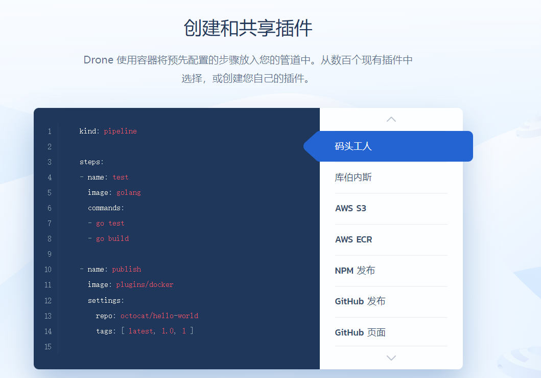Click 'image: golang' code line
Viewport: 541px width, 378px height.
point(114,193)
